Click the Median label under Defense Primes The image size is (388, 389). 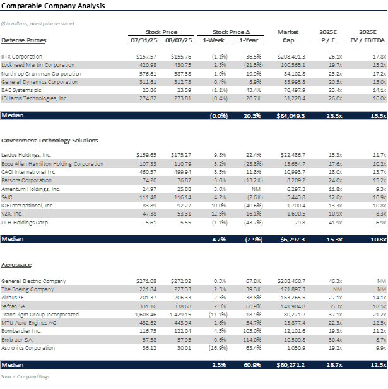pos(12,116)
